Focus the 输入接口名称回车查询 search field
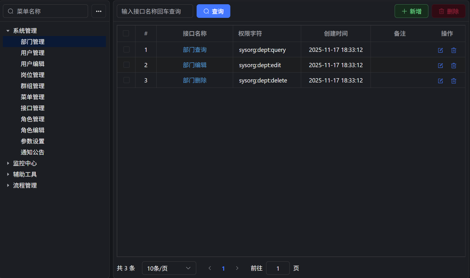470x278 pixels. pos(155,11)
